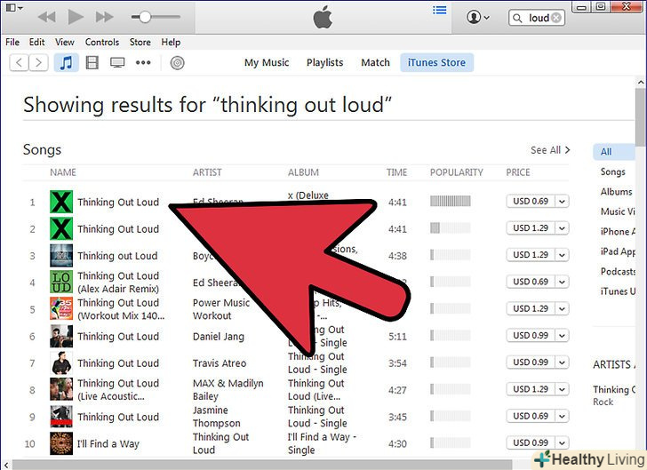Image resolution: width=647 pixels, height=470 pixels.
Task: Click the CD disc icon
Action: point(178,63)
